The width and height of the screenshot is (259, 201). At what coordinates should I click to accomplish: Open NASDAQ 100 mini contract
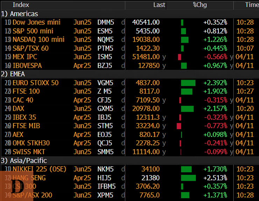[x=129, y=40]
